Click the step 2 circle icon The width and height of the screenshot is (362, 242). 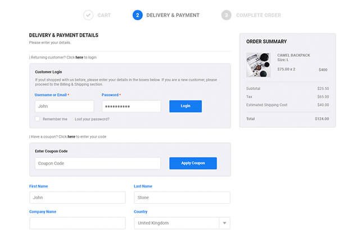click(138, 15)
